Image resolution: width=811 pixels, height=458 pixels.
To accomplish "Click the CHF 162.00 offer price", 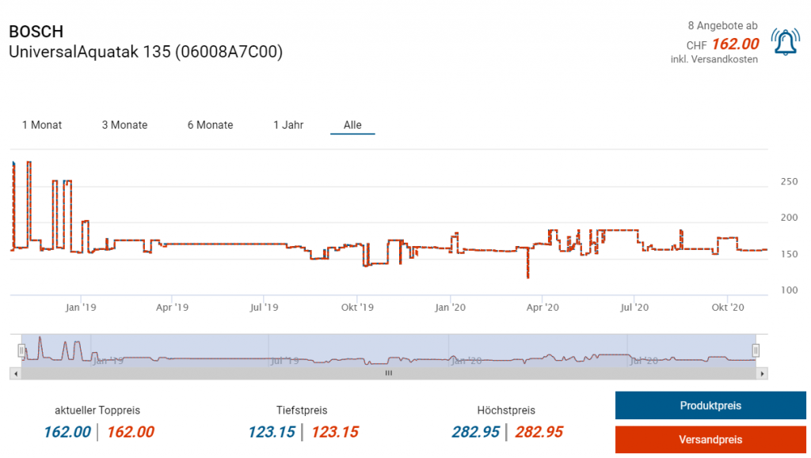I will (734, 44).
